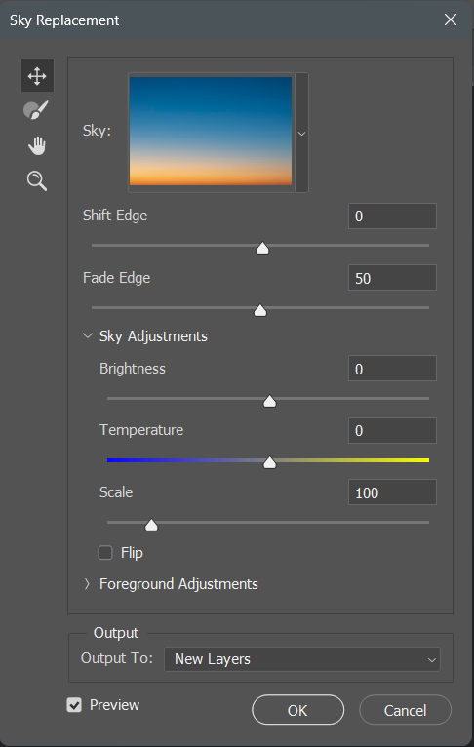Click the Temperature slider handle

click(269, 462)
